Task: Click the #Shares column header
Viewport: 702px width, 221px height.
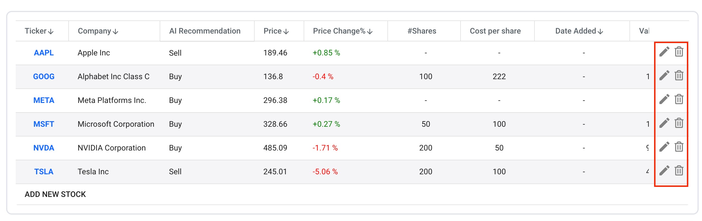Action: [422, 31]
